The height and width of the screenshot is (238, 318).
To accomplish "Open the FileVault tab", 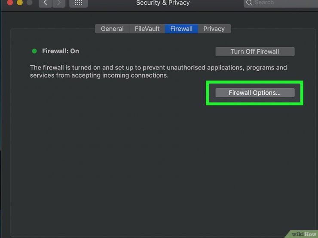I will (147, 29).
